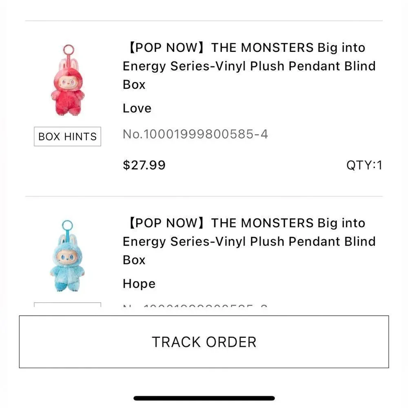Tap order number No.10001999800585-4
This screenshot has width=408, height=408.
click(195, 134)
